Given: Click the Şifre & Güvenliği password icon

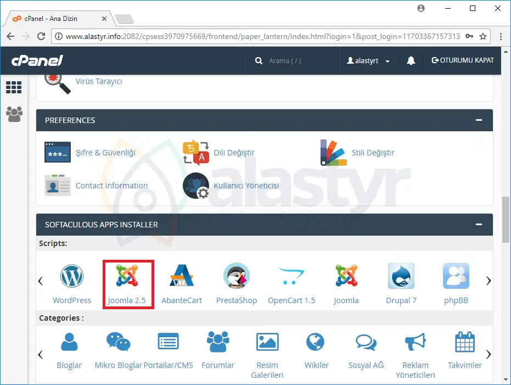Looking at the screenshot, I should coord(57,152).
